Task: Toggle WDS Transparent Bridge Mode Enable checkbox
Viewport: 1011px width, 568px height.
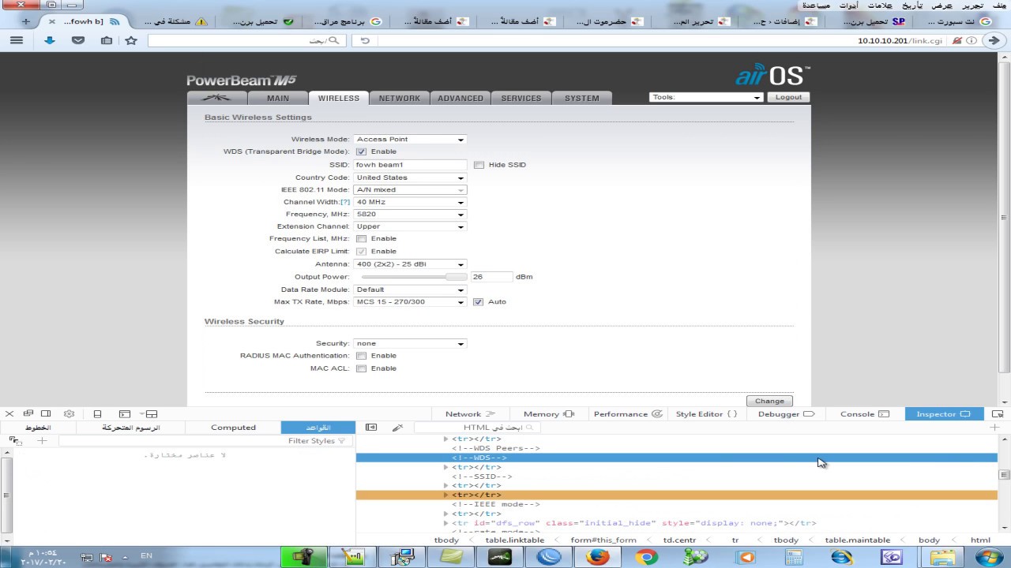Action: point(361,151)
